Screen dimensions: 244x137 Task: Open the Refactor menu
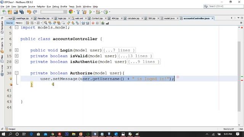(41, 6)
